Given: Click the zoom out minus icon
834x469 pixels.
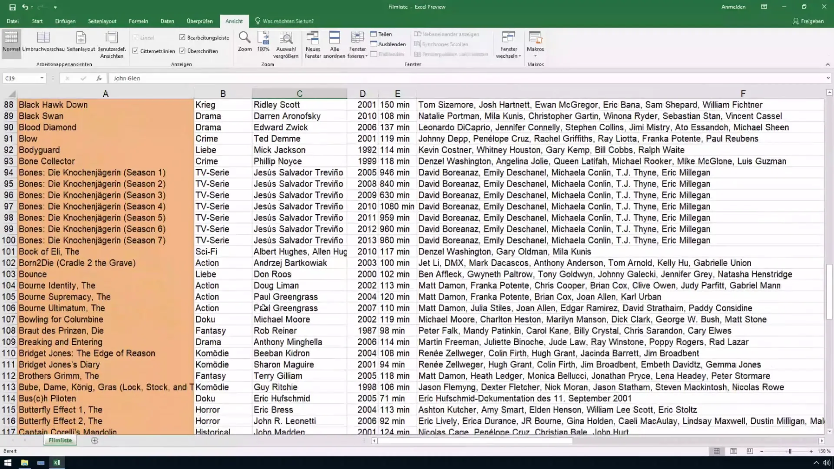Looking at the screenshot, I should [x=762, y=452].
